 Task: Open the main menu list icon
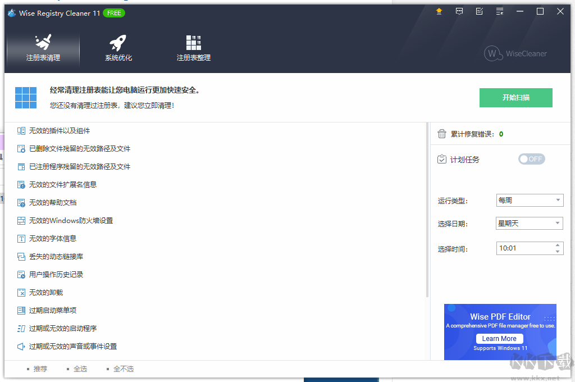coord(499,11)
